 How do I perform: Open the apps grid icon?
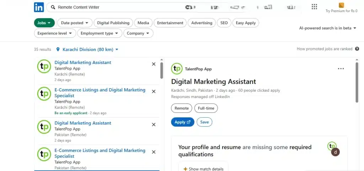314,7
